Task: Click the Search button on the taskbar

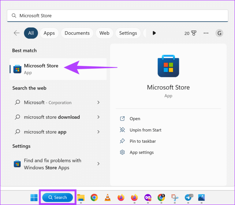Action: (x=58, y=198)
